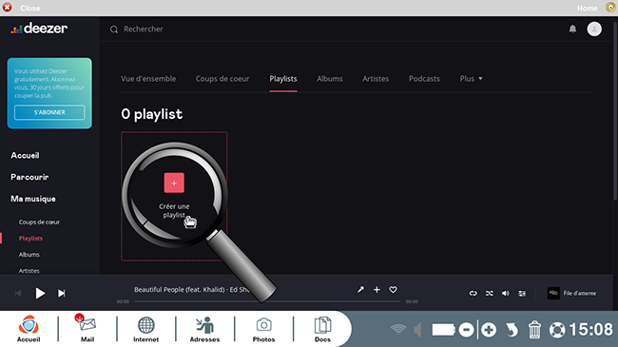Image resolution: width=618 pixels, height=347 pixels.
Task: Switch to the Artistes tab
Action: point(376,79)
